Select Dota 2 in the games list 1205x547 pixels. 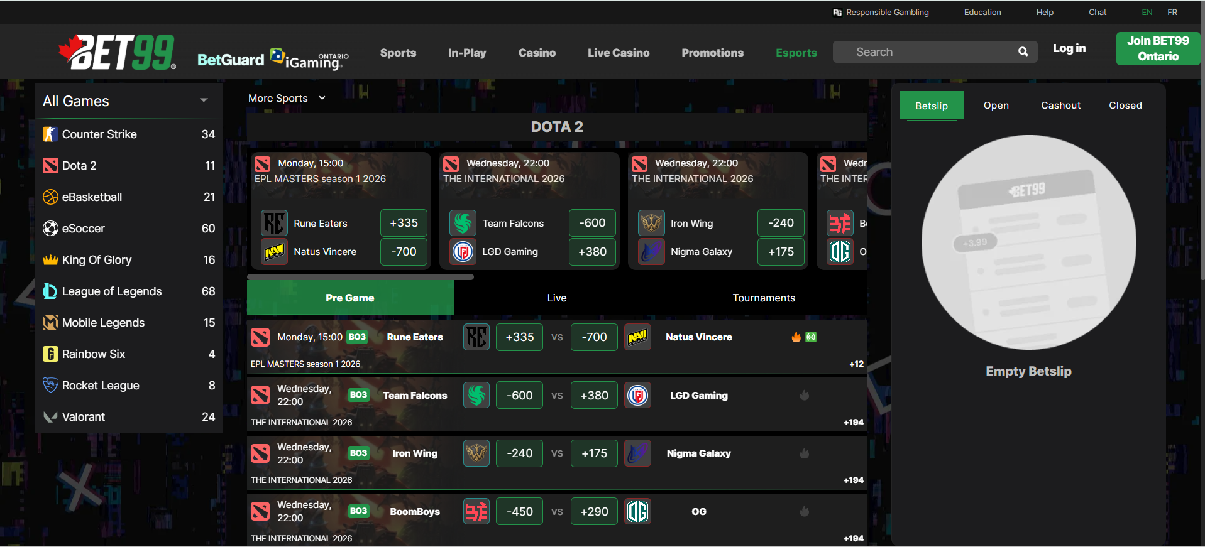click(129, 166)
